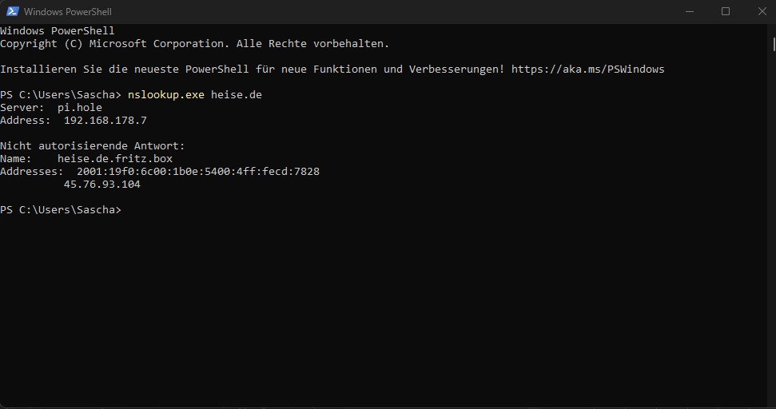
Task: Click the 45.76.93.104 IPv4 address
Action: pyautogui.click(x=102, y=185)
